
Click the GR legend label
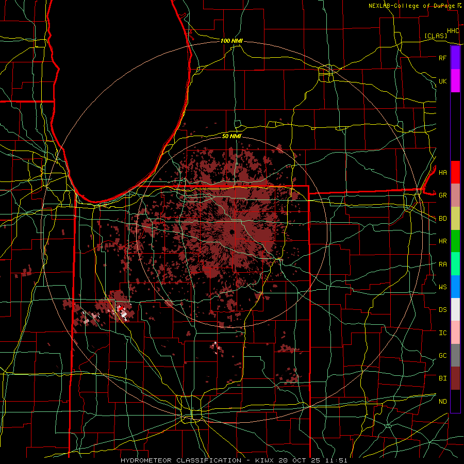coord(442,195)
